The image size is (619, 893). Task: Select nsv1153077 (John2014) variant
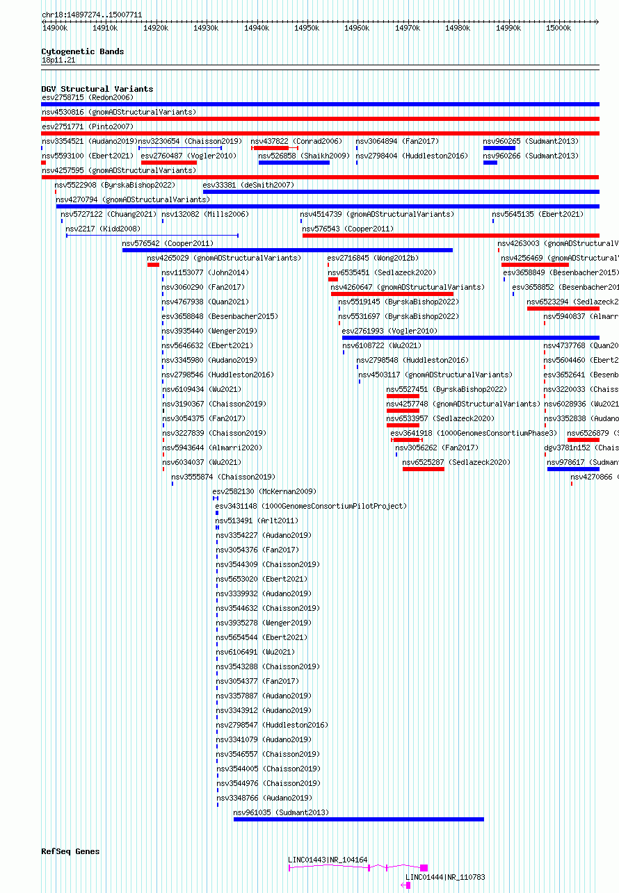click(x=205, y=272)
